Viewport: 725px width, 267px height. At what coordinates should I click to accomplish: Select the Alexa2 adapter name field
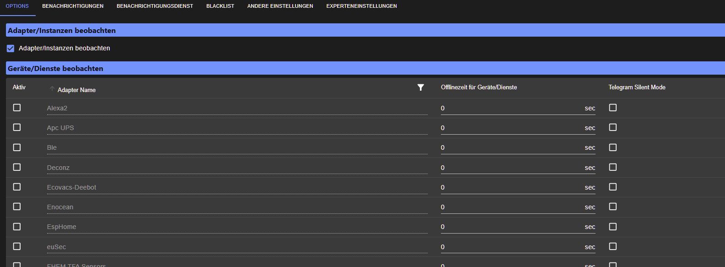pos(237,108)
